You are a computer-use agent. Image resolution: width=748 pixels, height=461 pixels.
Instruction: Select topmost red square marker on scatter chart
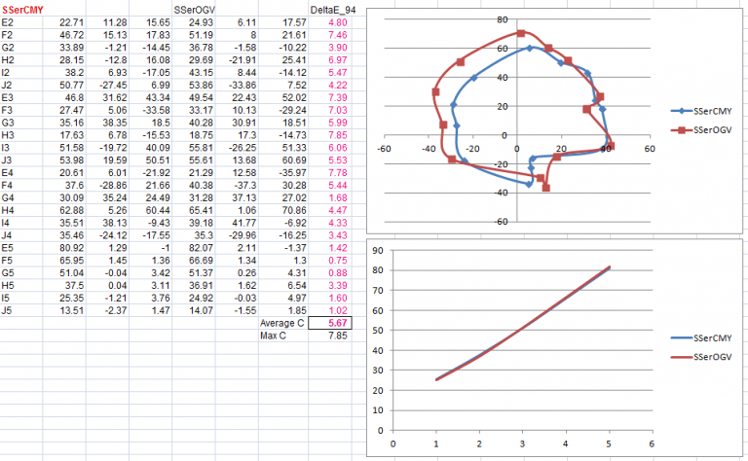click(x=521, y=33)
